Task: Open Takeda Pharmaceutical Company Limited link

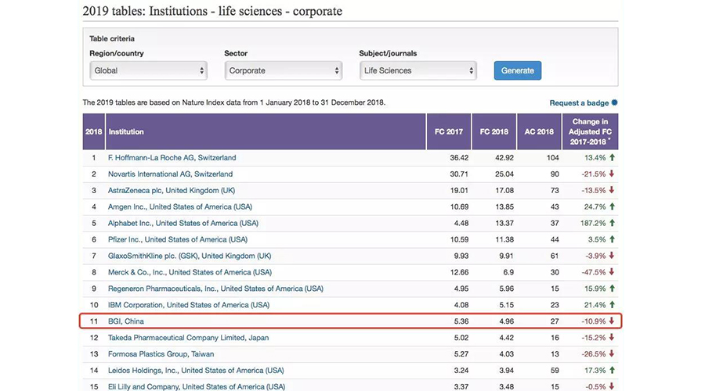Action: click(188, 338)
